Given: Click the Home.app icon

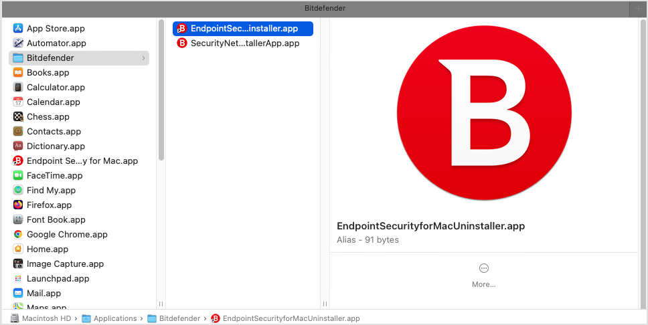Looking at the screenshot, I should click(18, 249).
